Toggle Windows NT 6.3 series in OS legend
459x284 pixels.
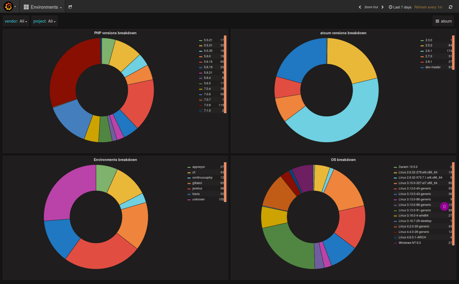click(409, 243)
